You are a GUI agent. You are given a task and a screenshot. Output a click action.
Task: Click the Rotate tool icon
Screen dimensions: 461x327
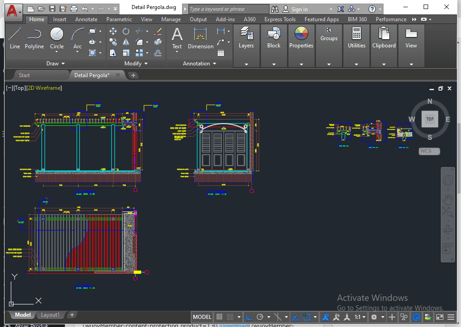point(126,31)
